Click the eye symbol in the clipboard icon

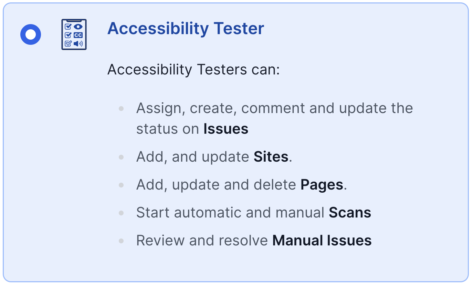click(78, 27)
